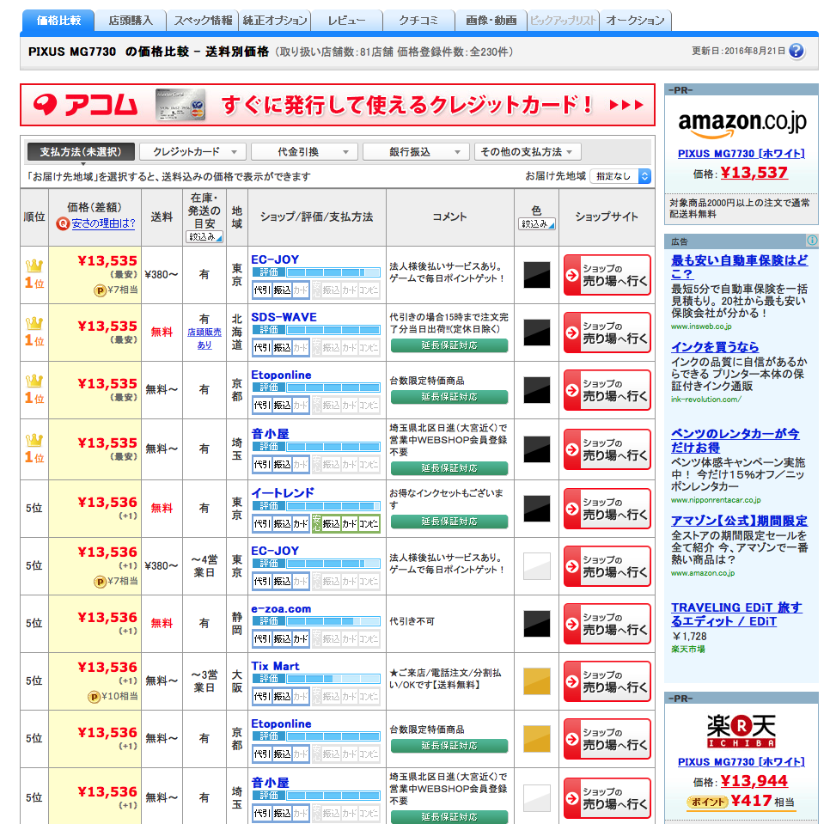Open the 代金引換 payment dropdown
Screen dimensions: 830x824
[304, 152]
